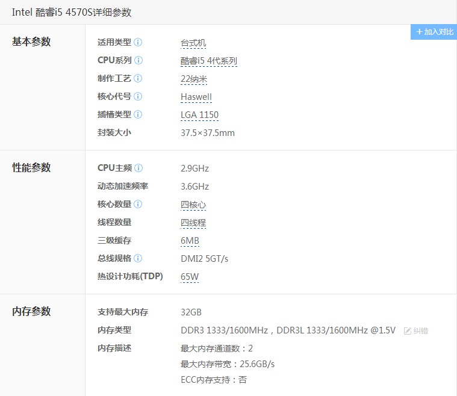Open the 6MB cache link
The width and height of the screenshot is (457, 396).
190,241
